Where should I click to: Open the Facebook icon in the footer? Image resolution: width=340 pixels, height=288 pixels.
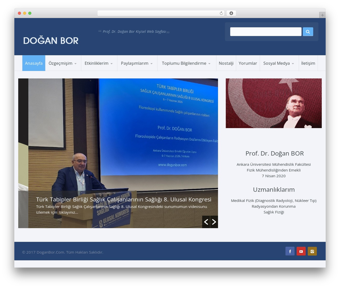[x=290, y=251]
